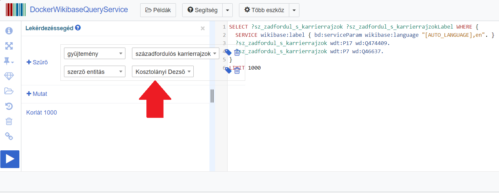Image resolution: width=499 pixels, height=193 pixels.
Task: Add a new filter with Szűrő
Action: pos(37,62)
